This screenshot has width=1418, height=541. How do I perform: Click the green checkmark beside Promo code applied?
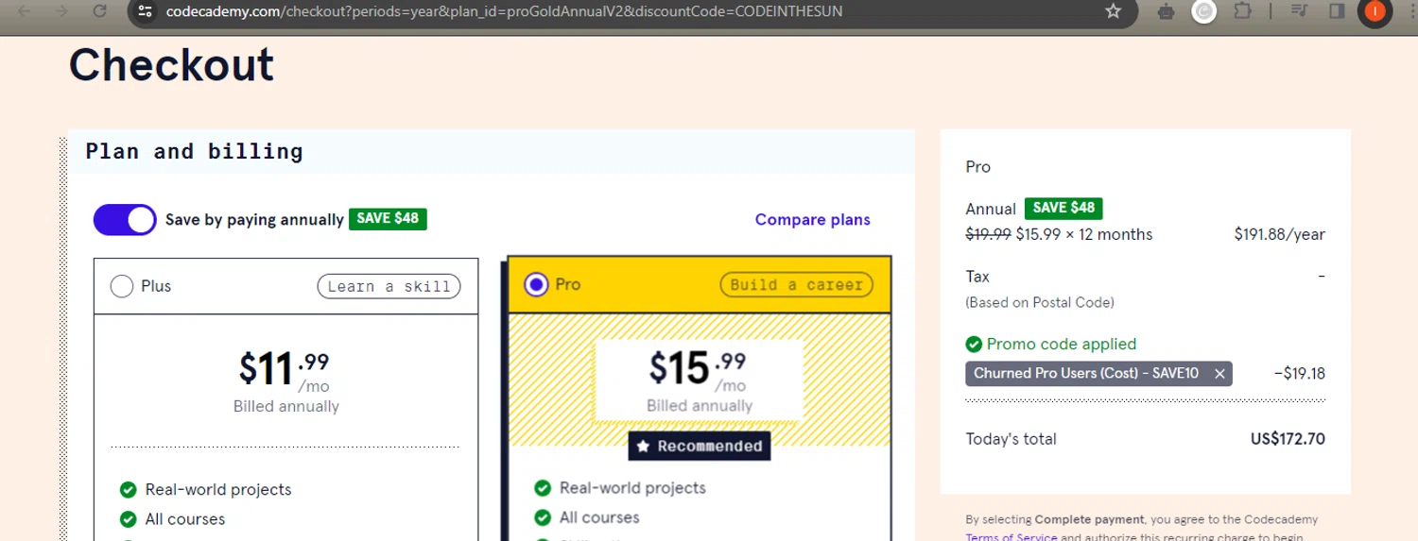click(974, 344)
